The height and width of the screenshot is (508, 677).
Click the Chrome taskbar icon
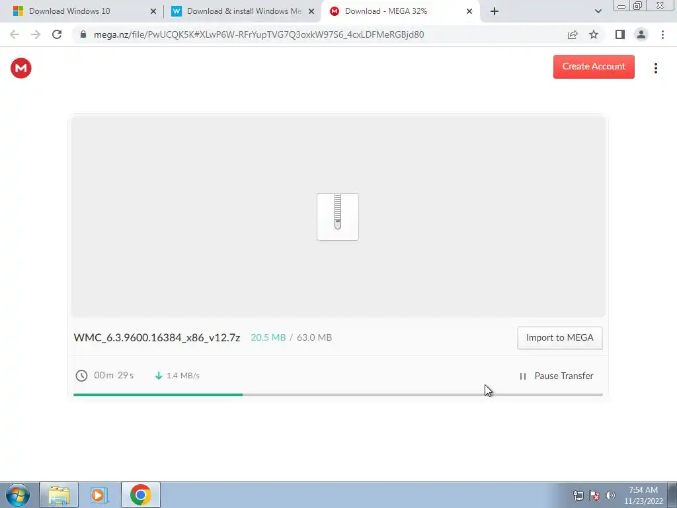(140, 495)
